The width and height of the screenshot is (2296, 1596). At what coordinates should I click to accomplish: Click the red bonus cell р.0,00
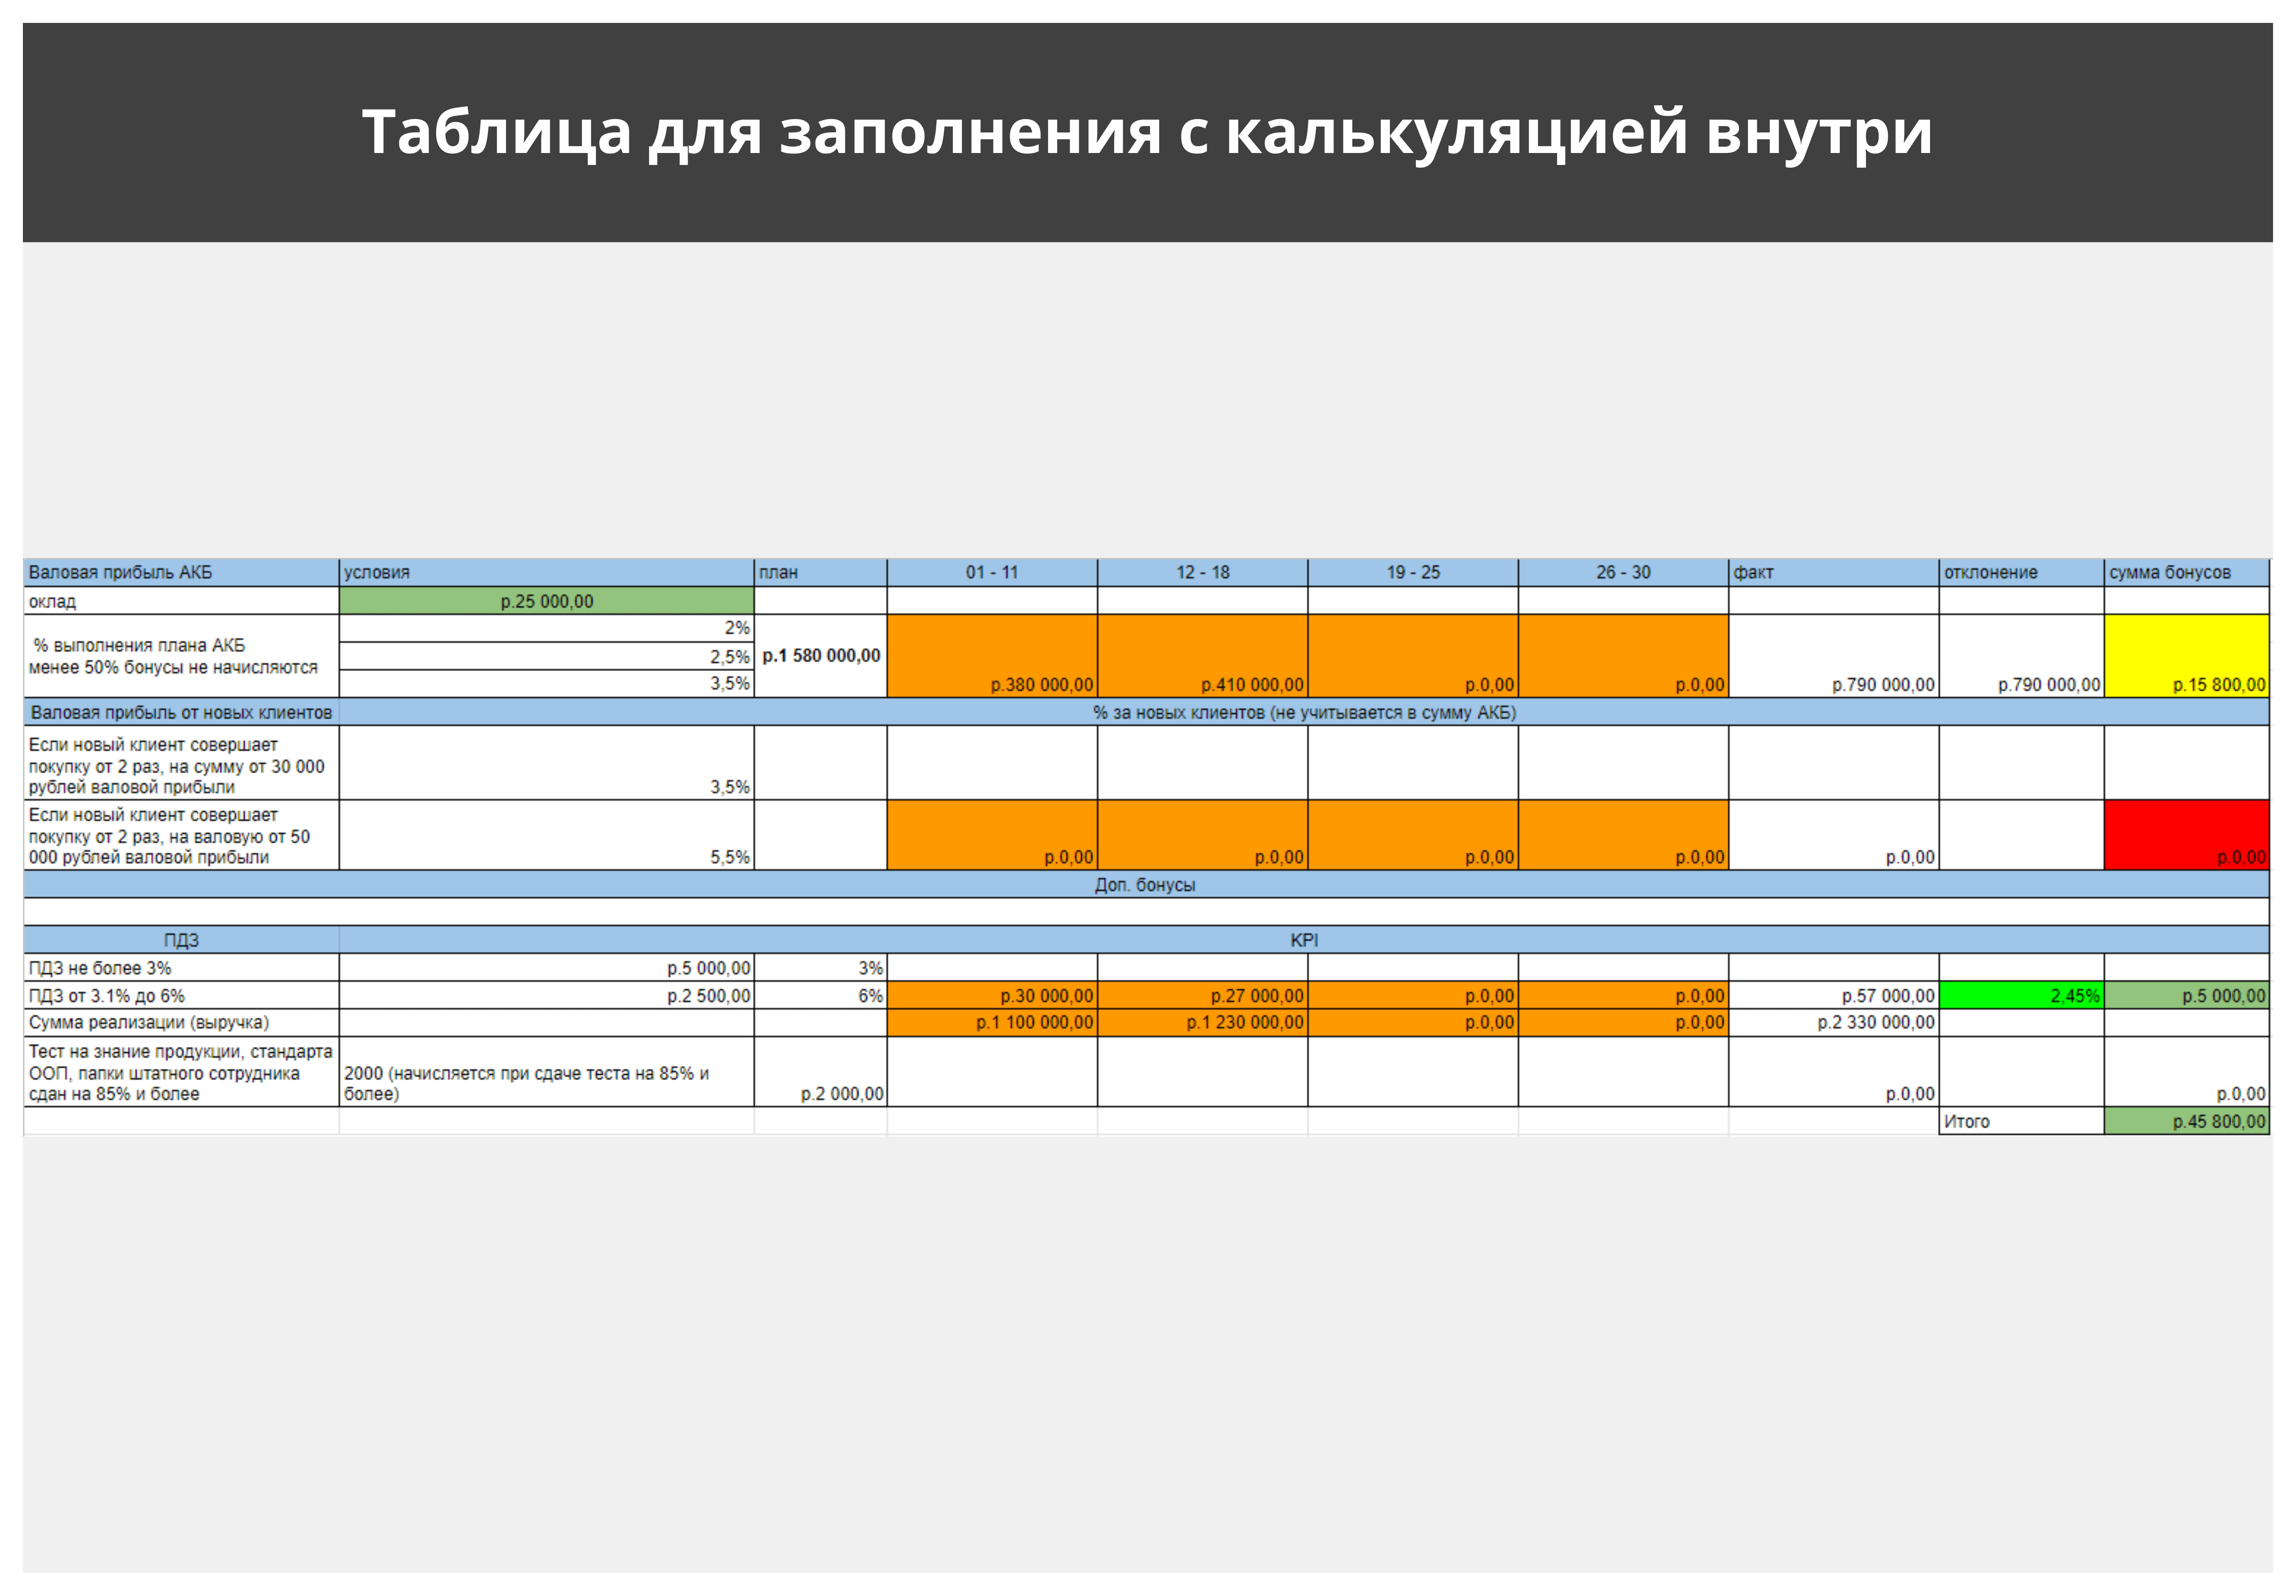(2186, 834)
